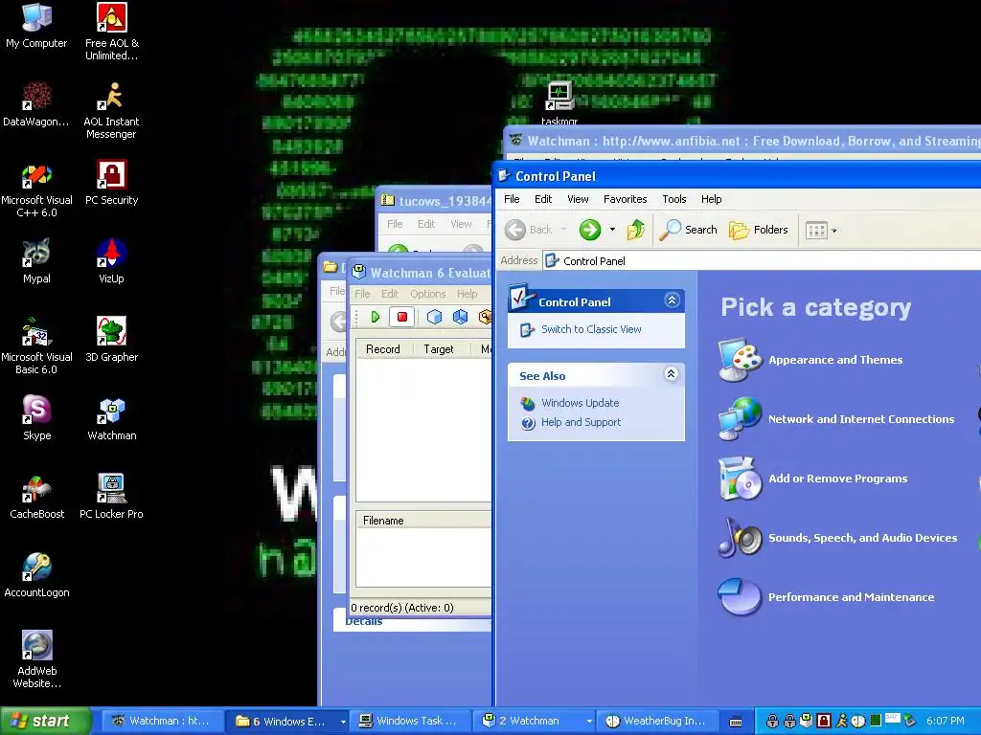Select the PC Locker Pro desktop icon
The height and width of the screenshot is (735, 981).
pyautogui.click(x=111, y=497)
